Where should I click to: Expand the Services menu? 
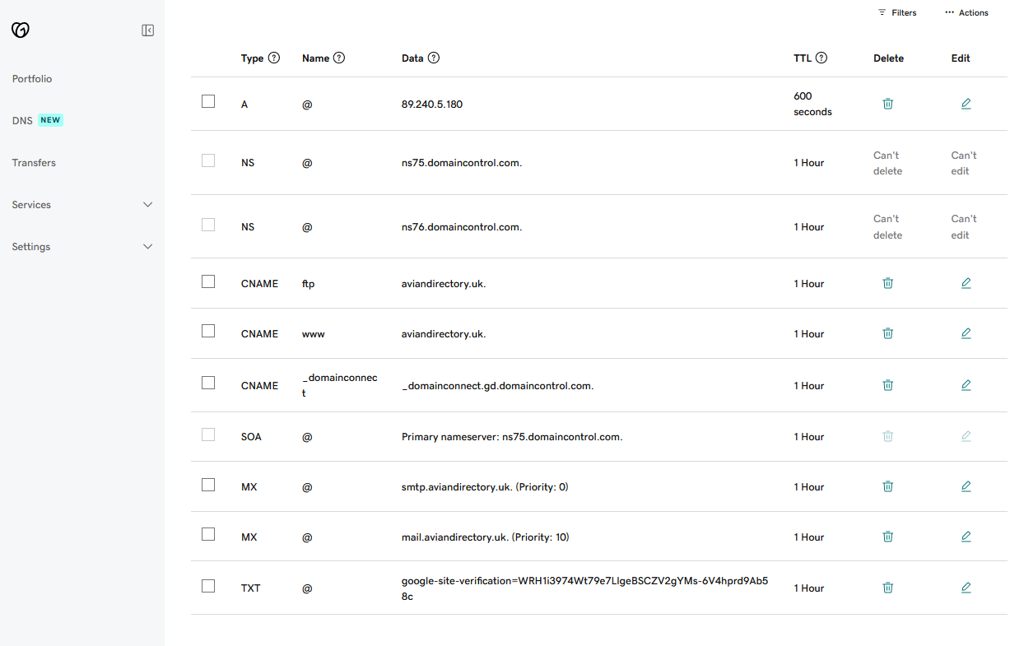click(147, 205)
